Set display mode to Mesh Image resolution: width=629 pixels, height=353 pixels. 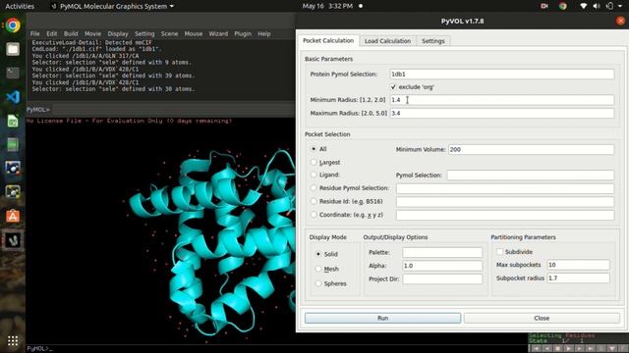point(318,269)
